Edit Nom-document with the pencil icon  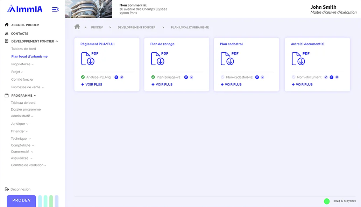[x=326, y=77]
